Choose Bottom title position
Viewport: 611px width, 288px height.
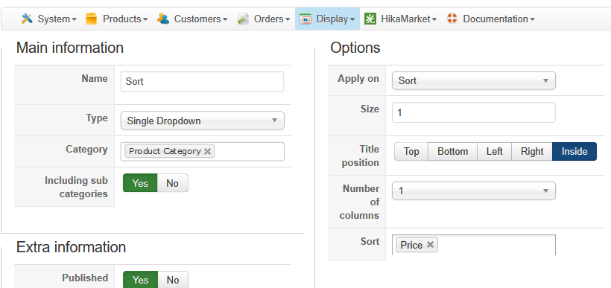tap(453, 151)
